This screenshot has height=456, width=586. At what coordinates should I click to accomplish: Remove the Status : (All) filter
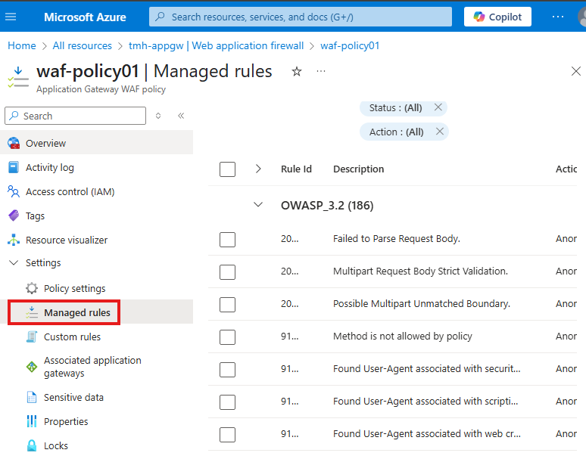(438, 107)
